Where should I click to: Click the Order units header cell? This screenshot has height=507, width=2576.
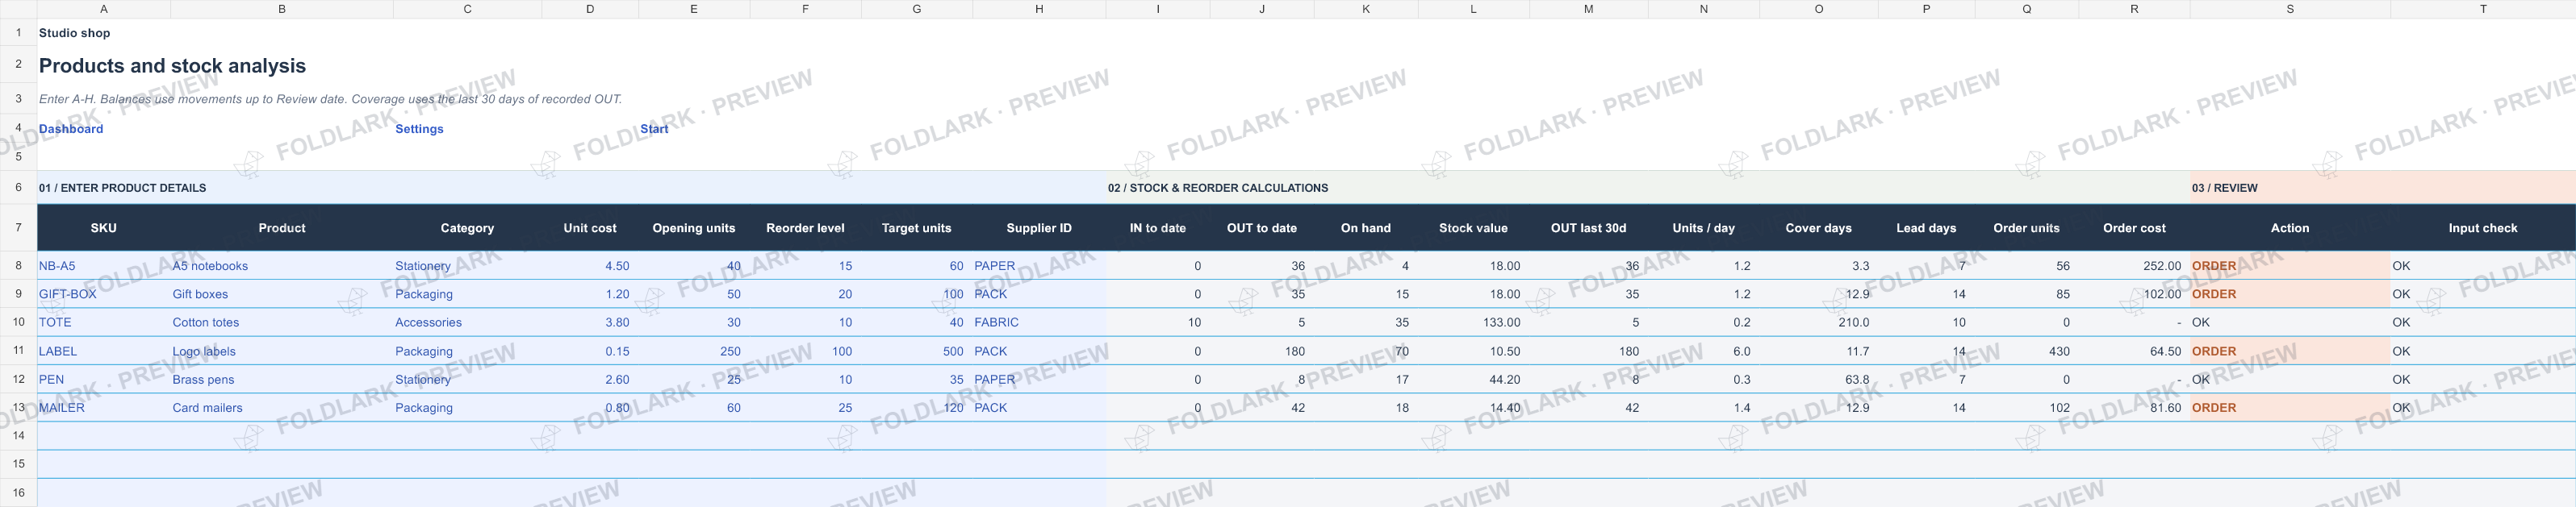click(2027, 227)
